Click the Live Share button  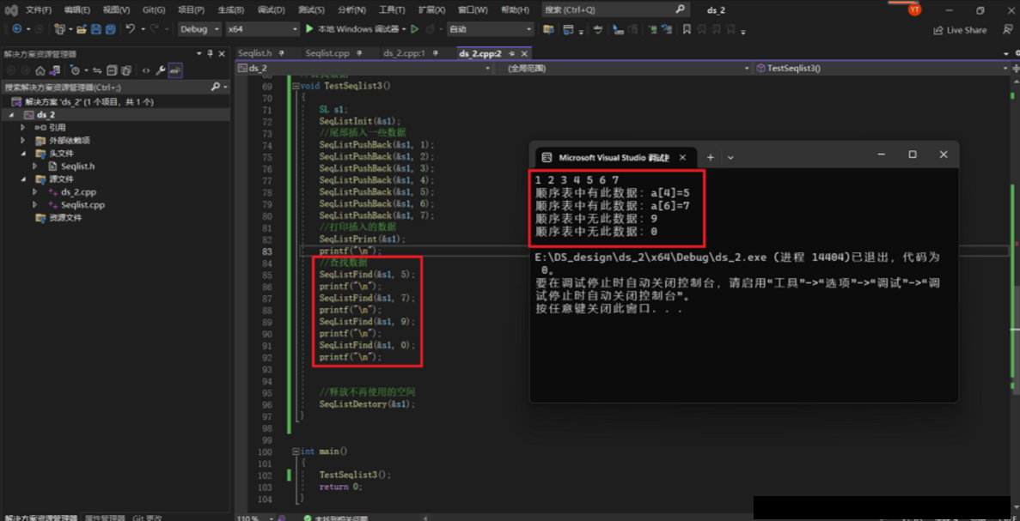[960, 30]
